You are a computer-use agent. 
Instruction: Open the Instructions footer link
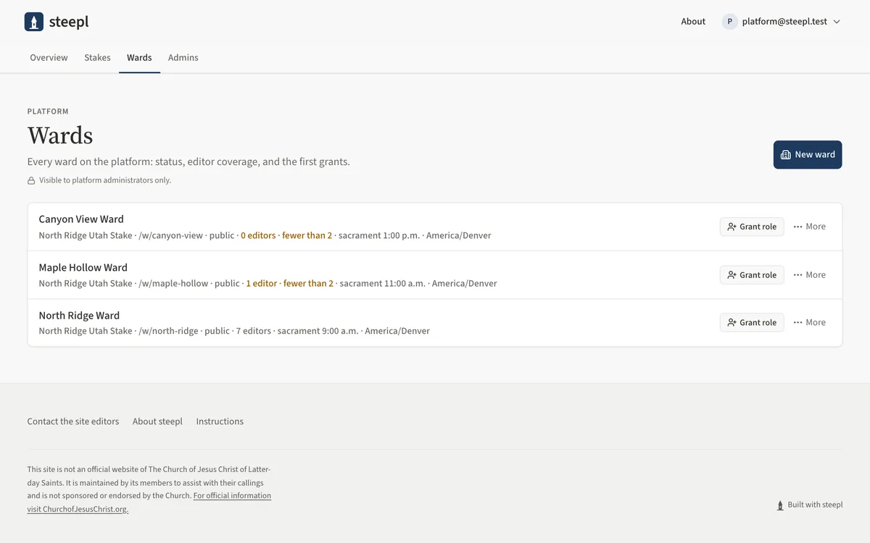point(220,421)
